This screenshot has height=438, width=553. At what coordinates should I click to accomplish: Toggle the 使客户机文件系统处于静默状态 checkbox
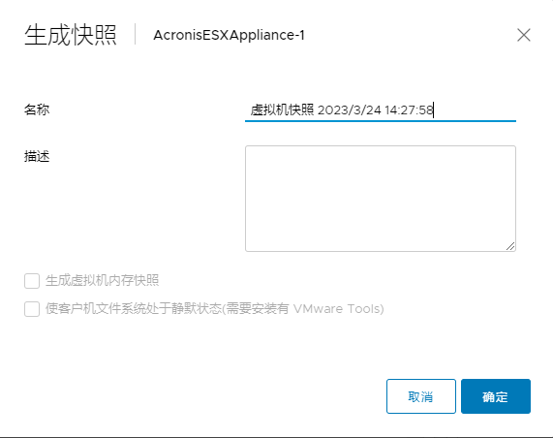pos(32,309)
